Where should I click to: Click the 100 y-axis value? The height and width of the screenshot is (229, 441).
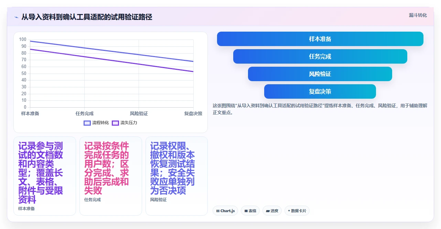coord(23,40)
